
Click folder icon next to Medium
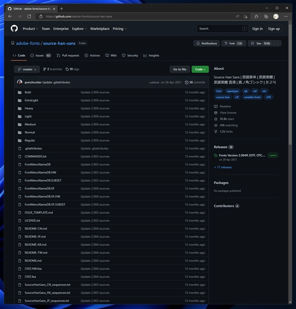(x=20, y=124)
